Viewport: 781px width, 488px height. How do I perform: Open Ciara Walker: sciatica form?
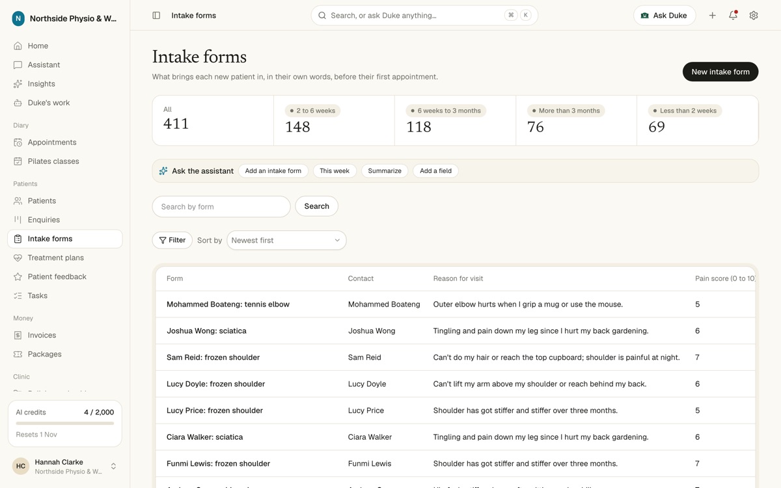[204, 437]
